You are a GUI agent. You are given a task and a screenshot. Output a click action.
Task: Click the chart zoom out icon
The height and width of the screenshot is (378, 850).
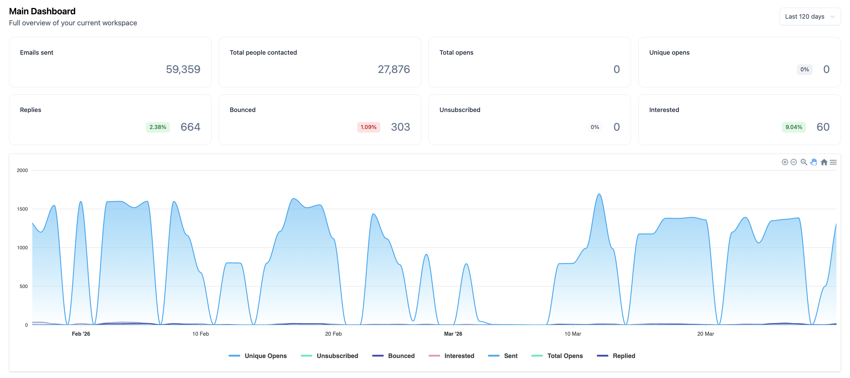pyautogui.click(x=794, y=162)
